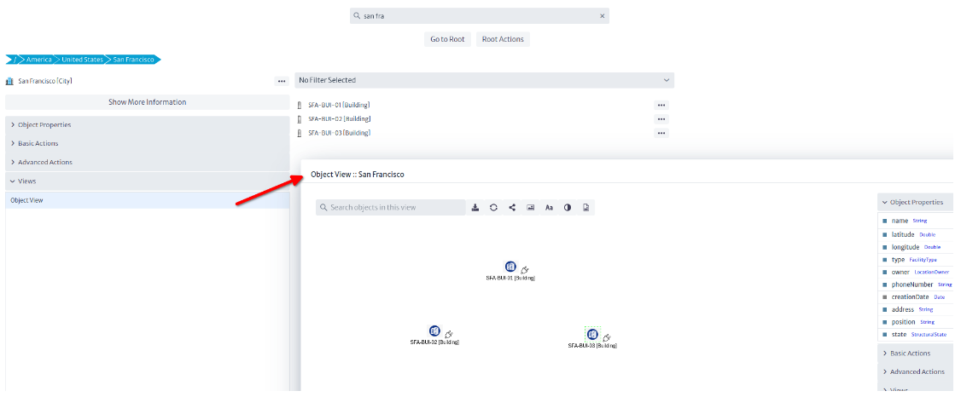Click the document export icon in toolbar
This screenshot has width=961, height=414.
pos(586,207)
